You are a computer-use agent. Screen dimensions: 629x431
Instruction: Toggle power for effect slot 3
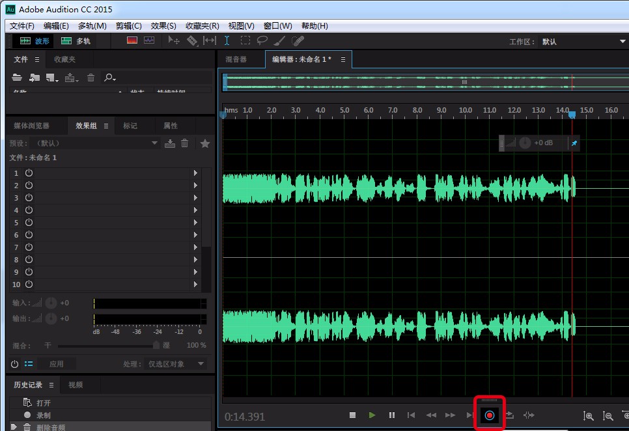tap(29, 198)
